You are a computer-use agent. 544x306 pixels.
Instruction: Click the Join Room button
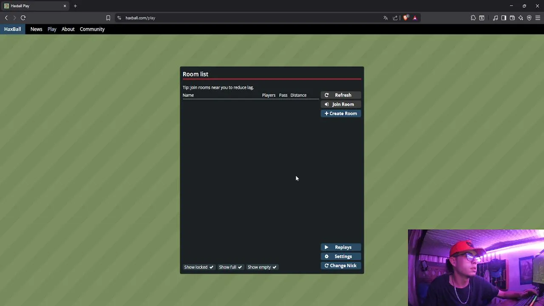pos(341,105)
